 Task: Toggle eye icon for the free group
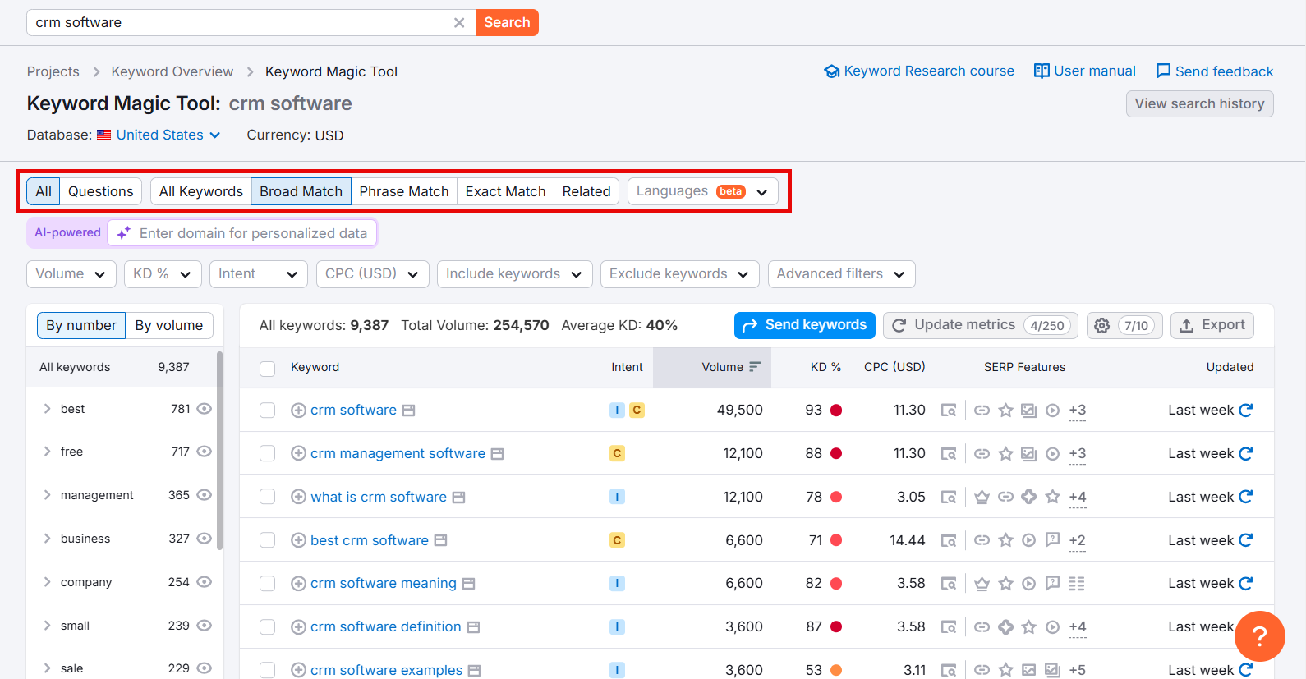coord(205,451)
